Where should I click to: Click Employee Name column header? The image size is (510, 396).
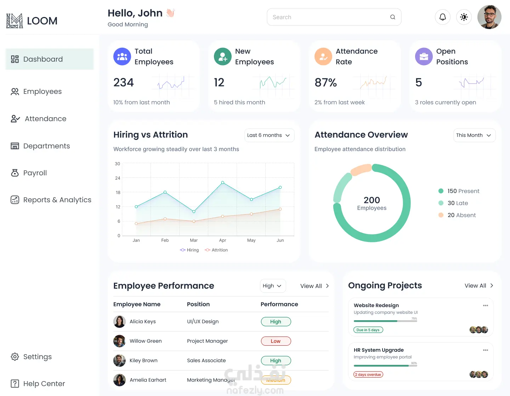coord(137,304)
